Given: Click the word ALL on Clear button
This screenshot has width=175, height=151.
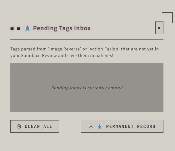Looking at the screenshot, I should click(x=47, y=126).
